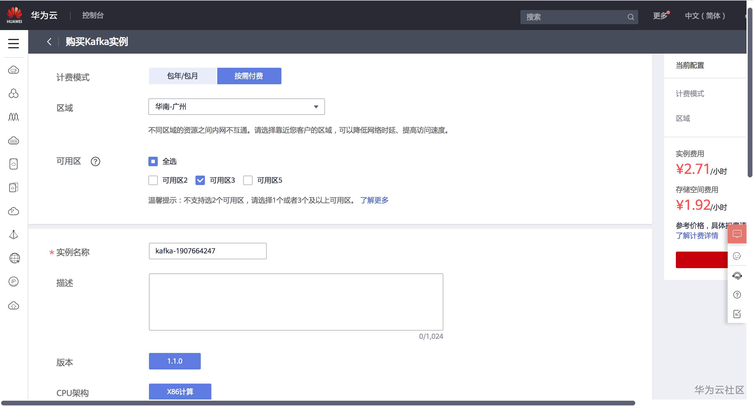The width and height of the screenshot is (753, 406).
Task: Open the headset customer service icon
Action: pyautogui.click(x=737, y=276)
